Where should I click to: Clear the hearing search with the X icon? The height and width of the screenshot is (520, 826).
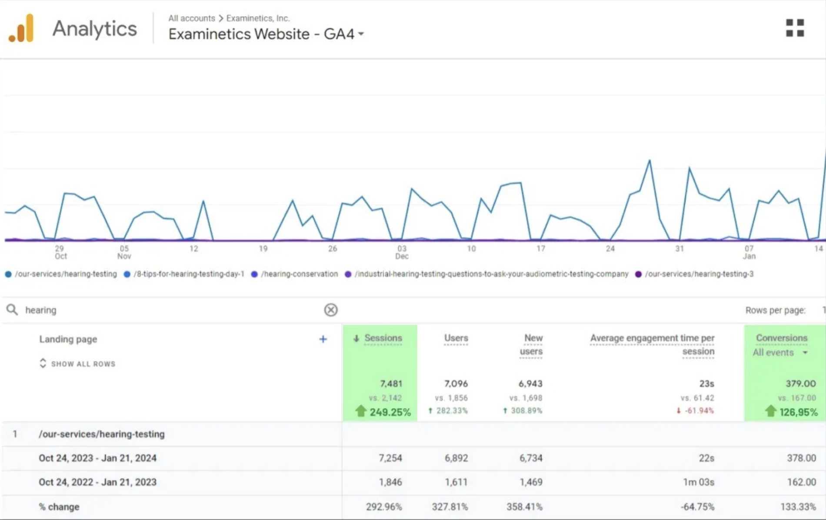pyautogui.click(x=330, y=310)
